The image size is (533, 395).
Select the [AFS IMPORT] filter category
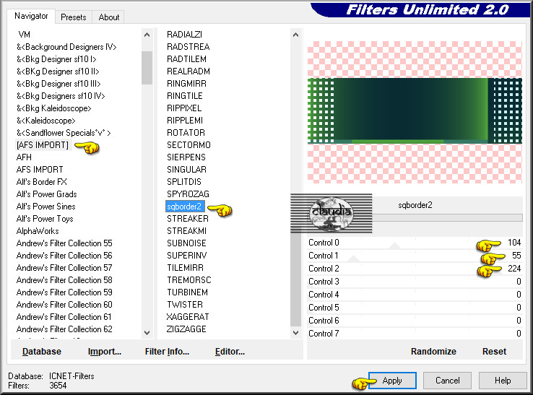[43, 145]
